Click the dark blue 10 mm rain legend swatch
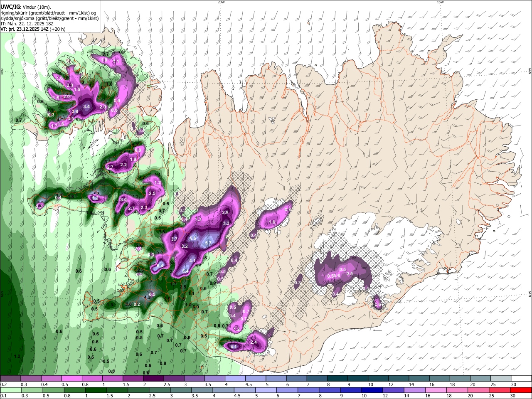This screenshot has height=399, width=532. pyautogui.click(x=372, y=390)
